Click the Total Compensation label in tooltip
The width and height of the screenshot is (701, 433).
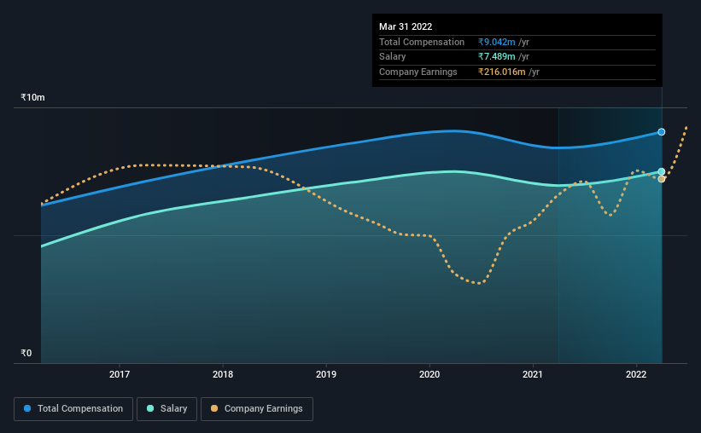click(x=422, y=42)
